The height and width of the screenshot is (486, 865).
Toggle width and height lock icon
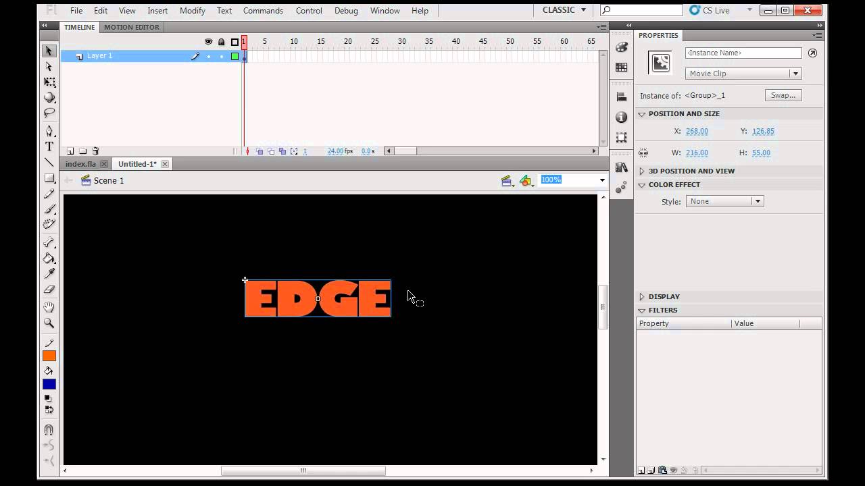pos(643,153)
